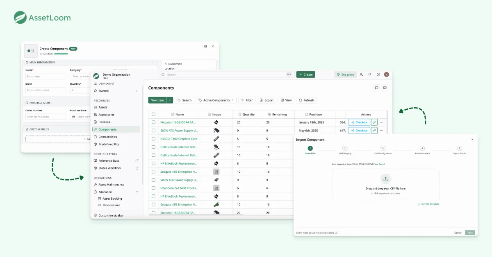Viewport: 492px width, 257px height.
Task: Click the NVIDIA T400 component image
Action: click(216, 139)
